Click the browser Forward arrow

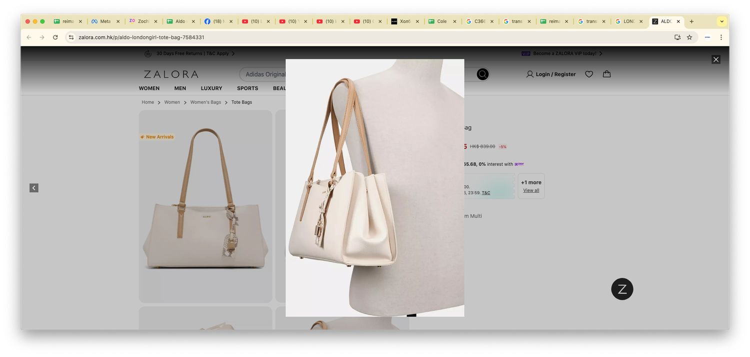[x=42, y=37]
